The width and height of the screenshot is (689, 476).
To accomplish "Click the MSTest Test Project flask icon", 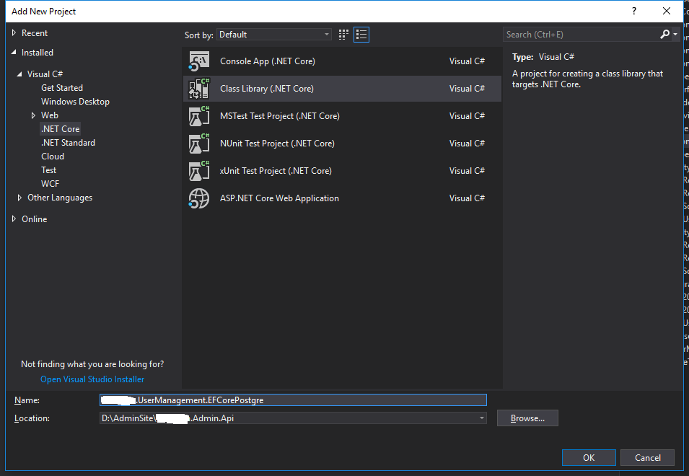I will click(x=199, y=116).
